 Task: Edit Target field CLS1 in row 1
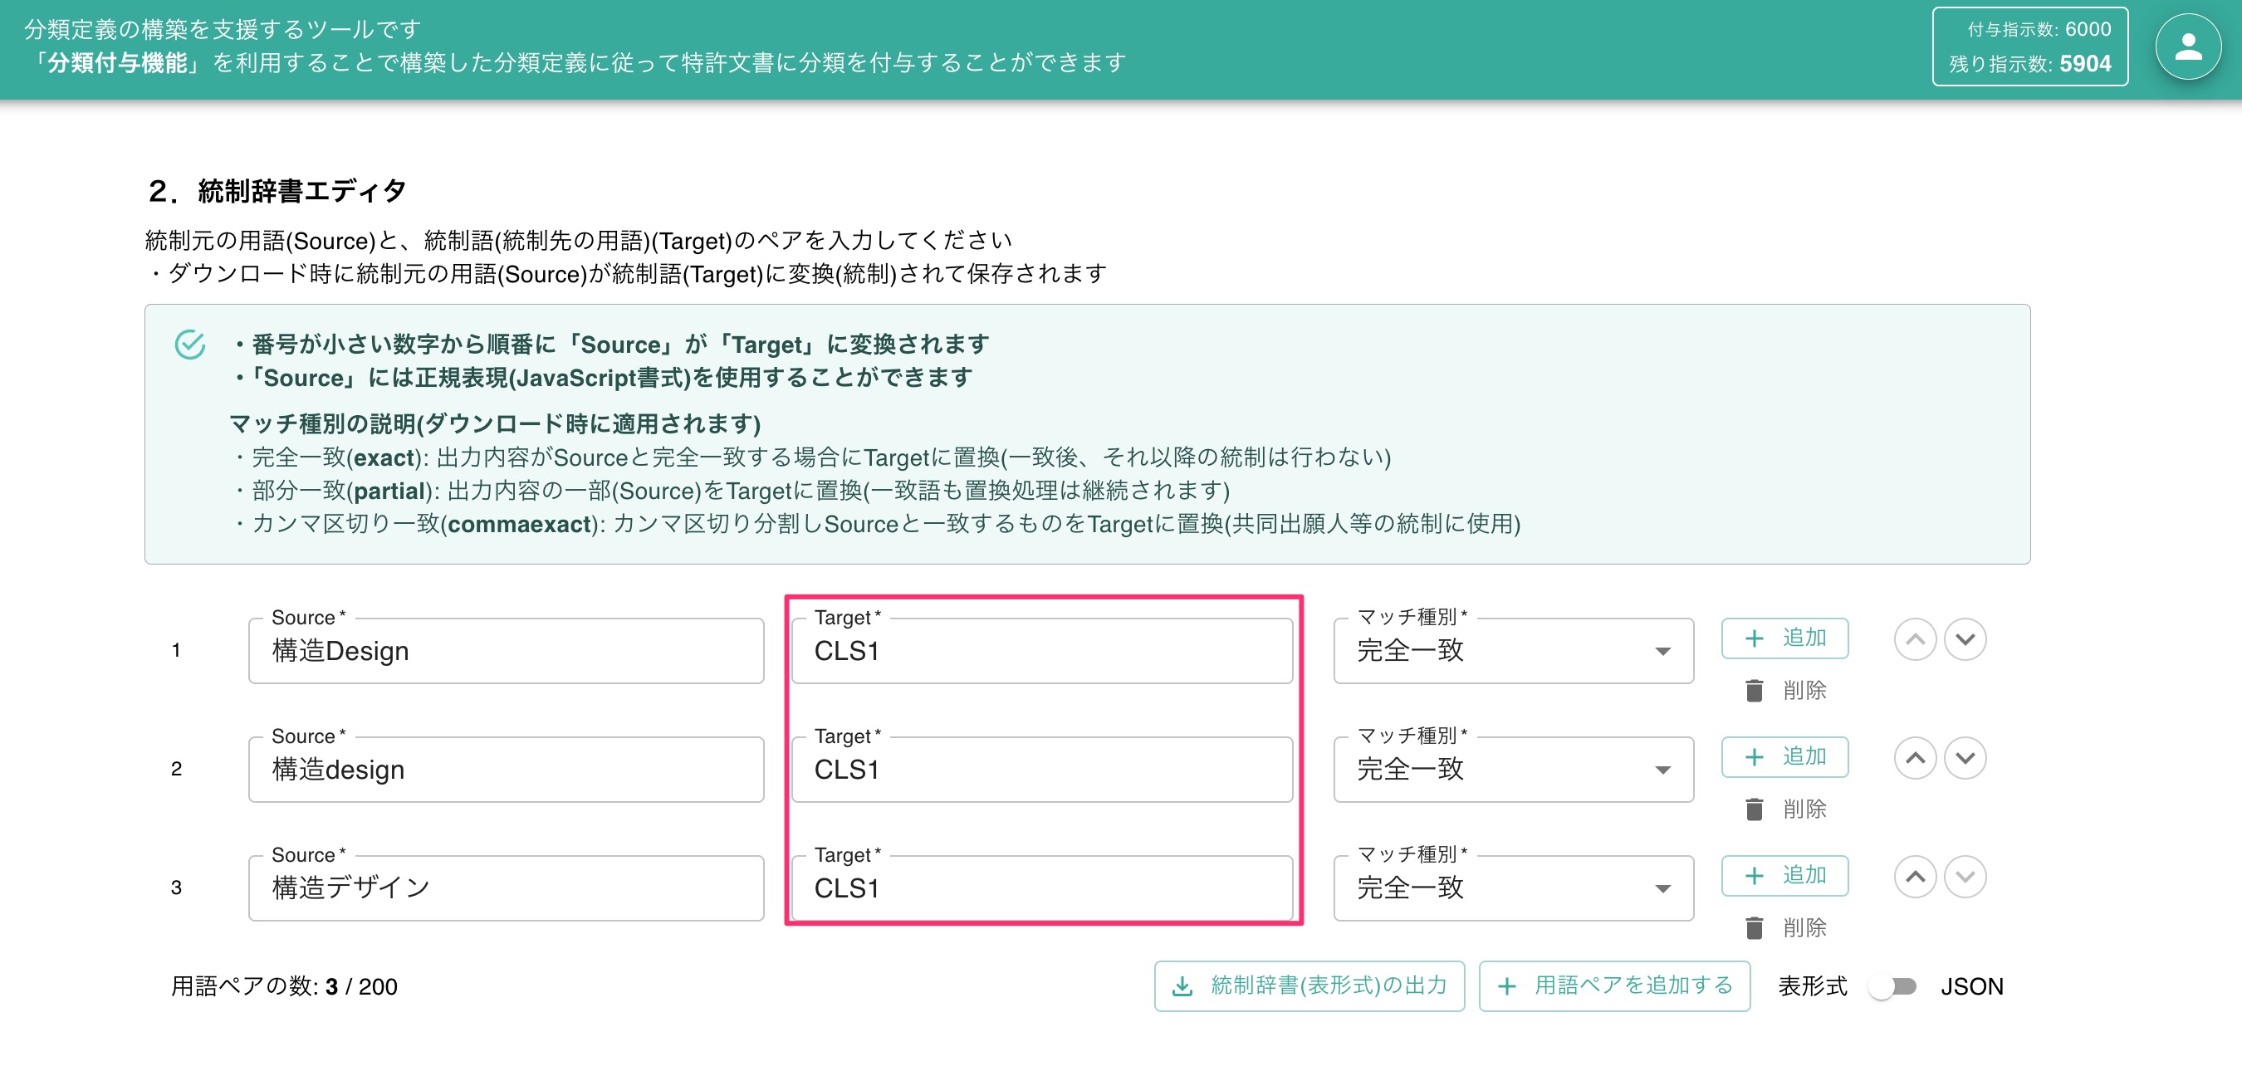pyautogui.click(x=1042, y=651)
